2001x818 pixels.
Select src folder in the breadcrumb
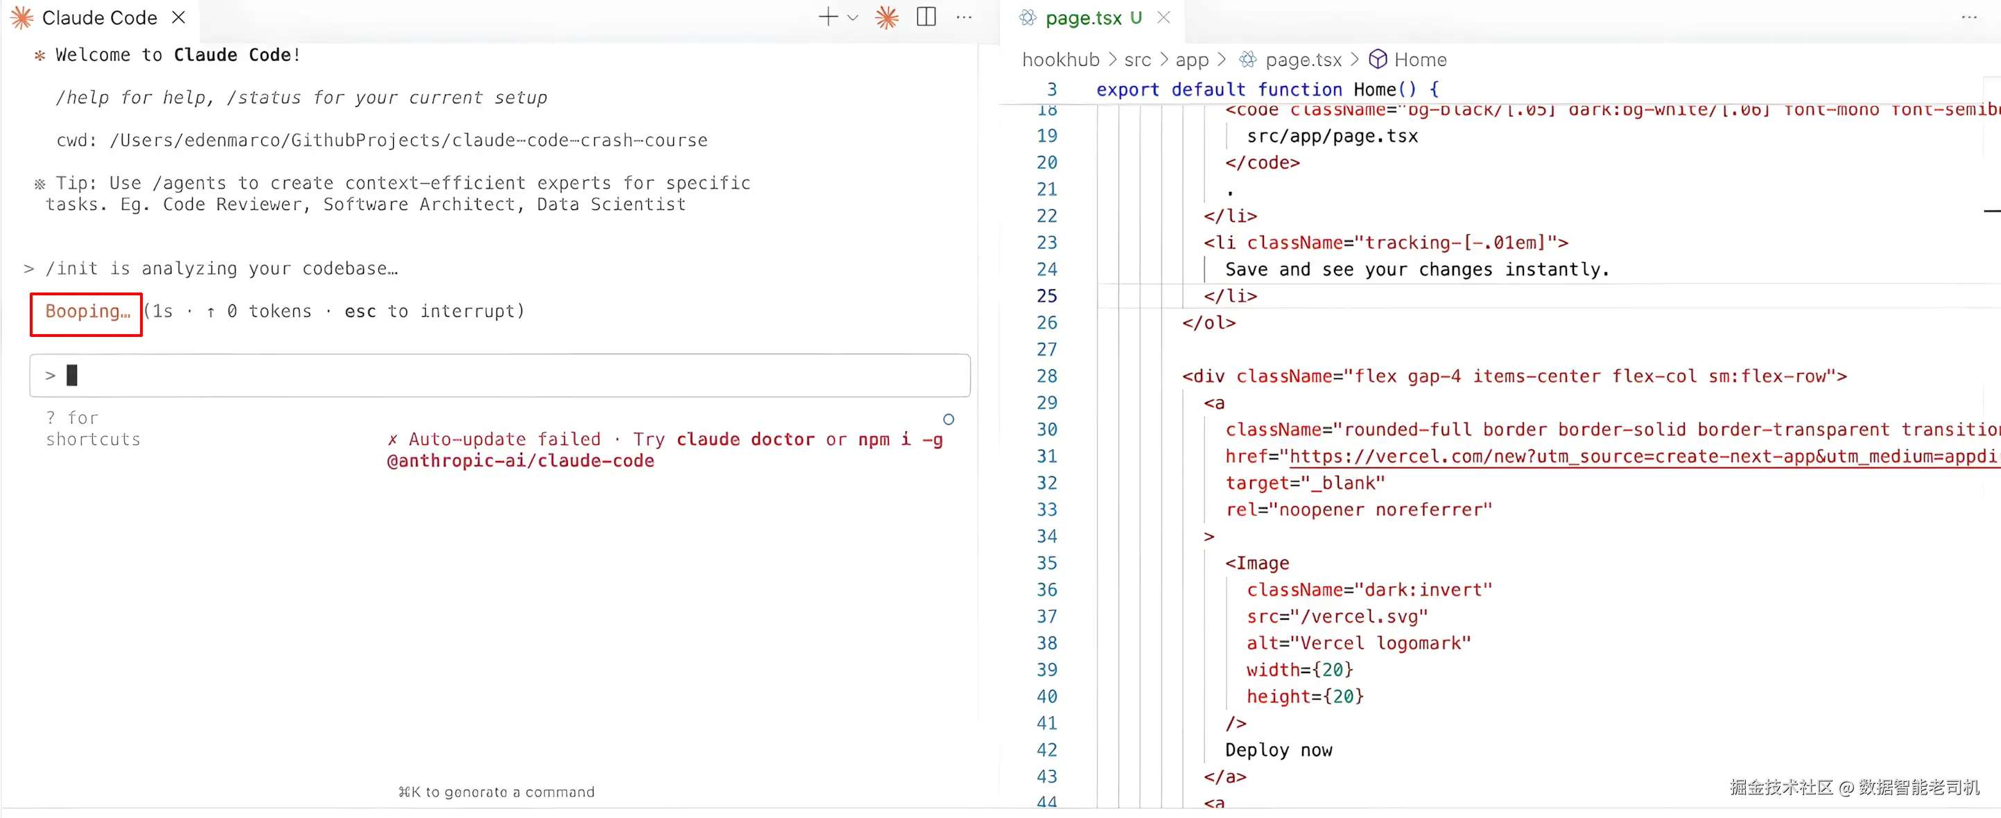[1137, 60]
